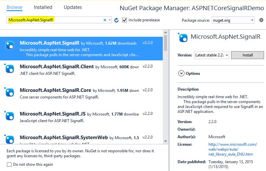This screenshot has height=171, width=266.
Task: Switch to the Installed tab
Action: (43, 7)
